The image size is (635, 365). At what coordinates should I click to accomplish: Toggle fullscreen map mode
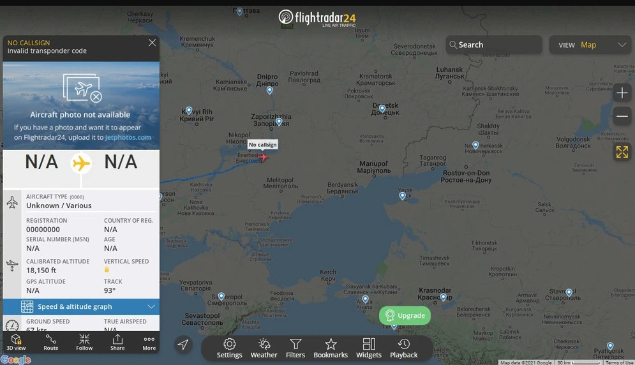point(622,152)
